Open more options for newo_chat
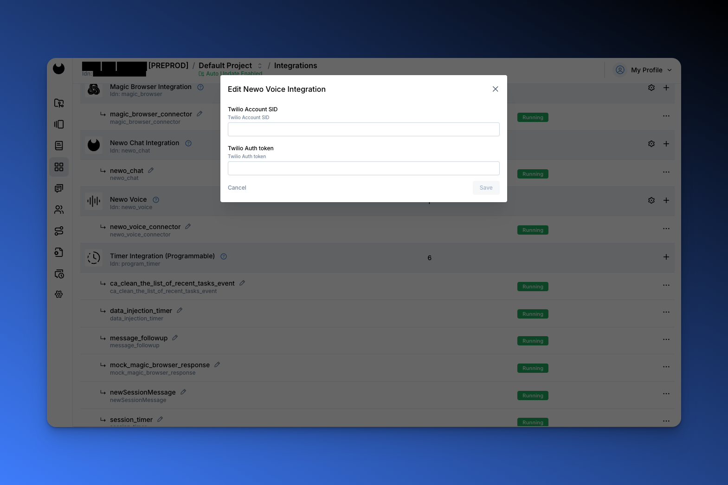 666,172
